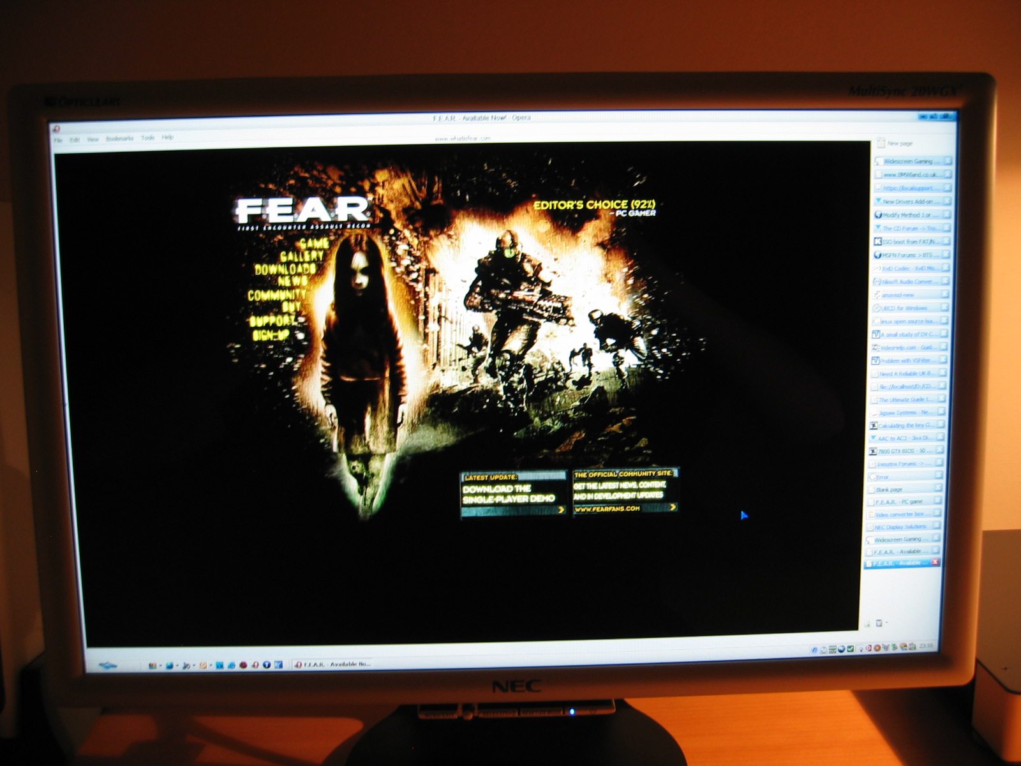Screen dimensions: 1021x766
Task: Click F.E.A.R. Opera taskbar button
Action: click(x=333, y=665)
